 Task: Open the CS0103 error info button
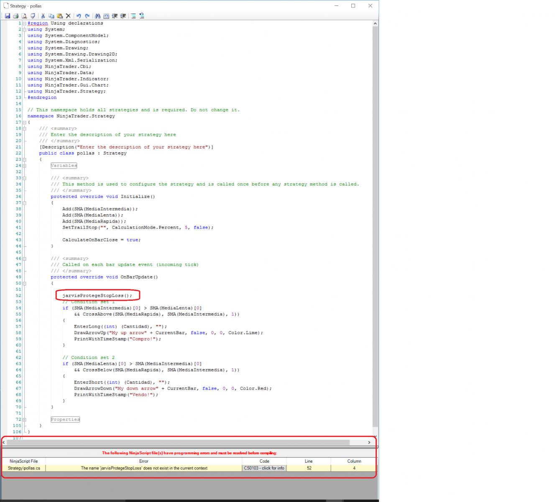[x=264, y=468]
